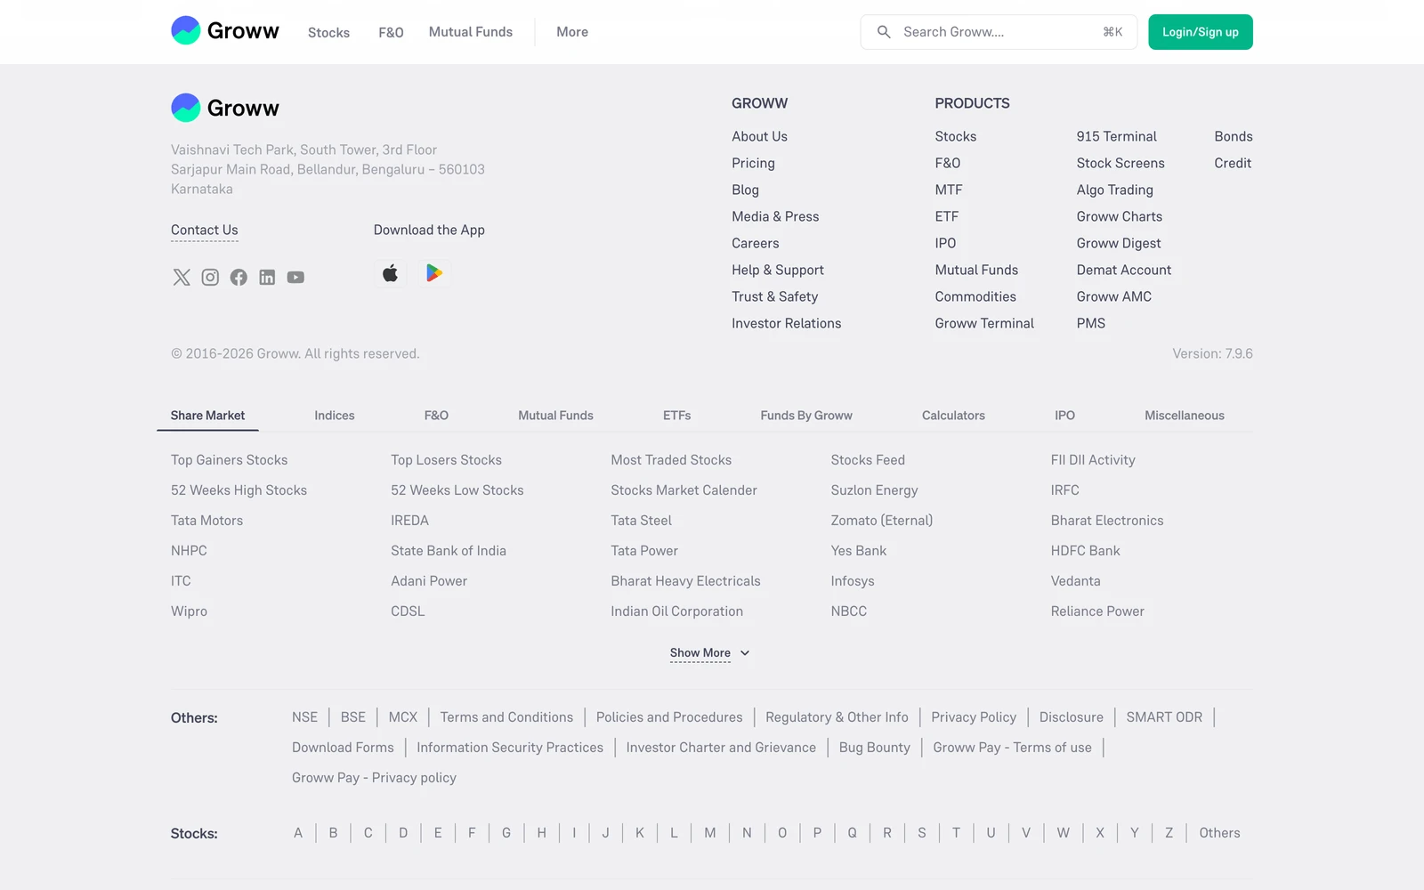Screen dimensions: 1424x890
Task: Browse stocks starting with letter M
Action: click(709, 833)
